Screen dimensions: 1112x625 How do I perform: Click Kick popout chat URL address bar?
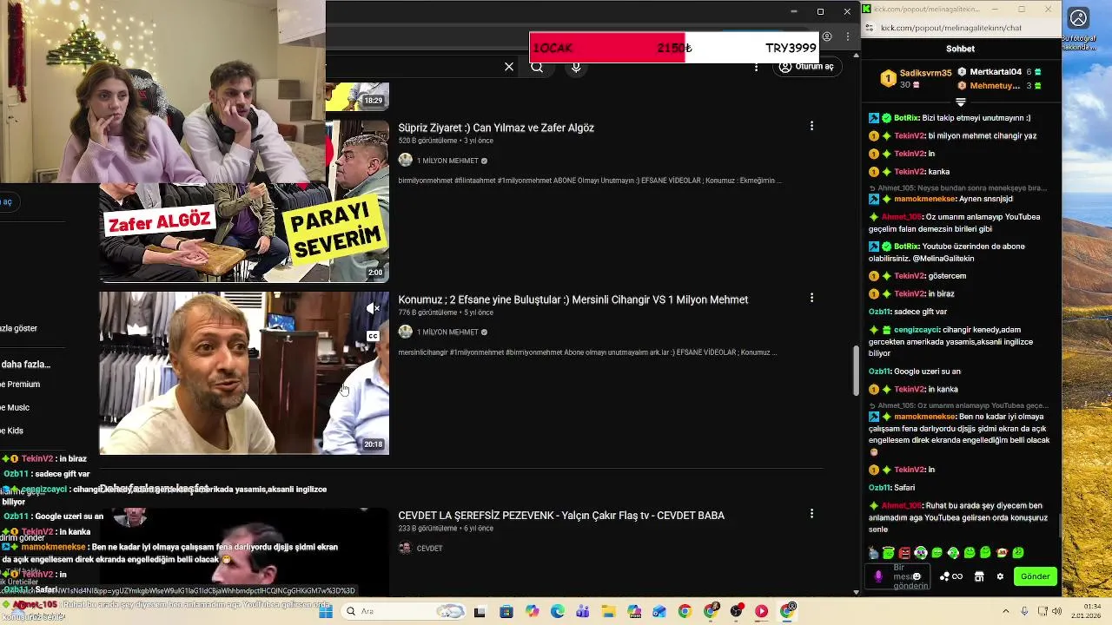point(951,28)
